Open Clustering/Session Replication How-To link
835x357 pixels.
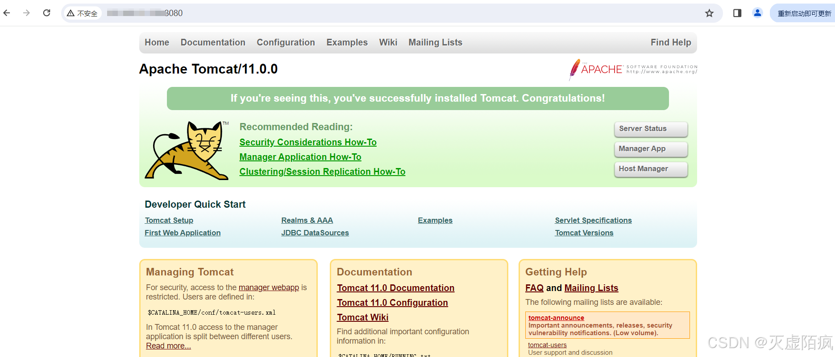click(x=322, y=172)
